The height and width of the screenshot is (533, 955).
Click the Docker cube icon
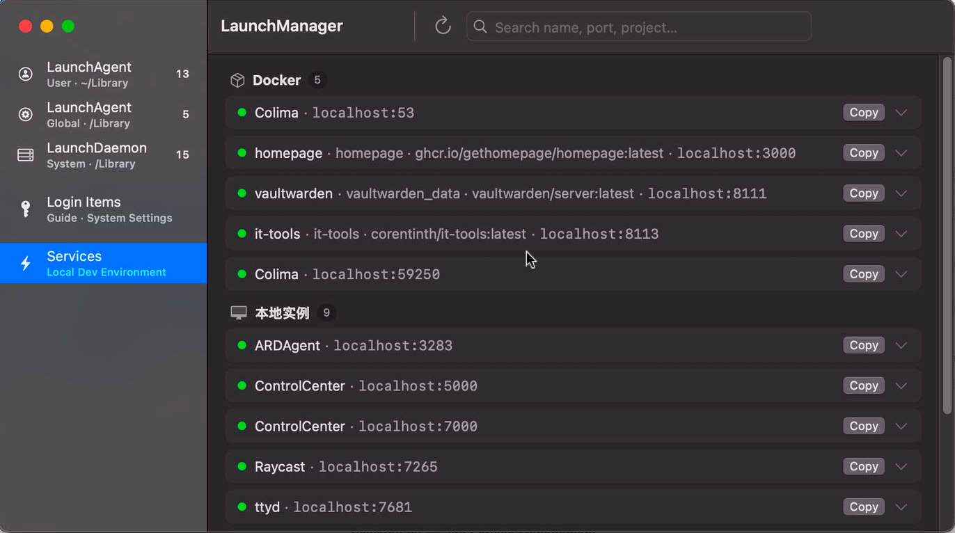point(237,80)
